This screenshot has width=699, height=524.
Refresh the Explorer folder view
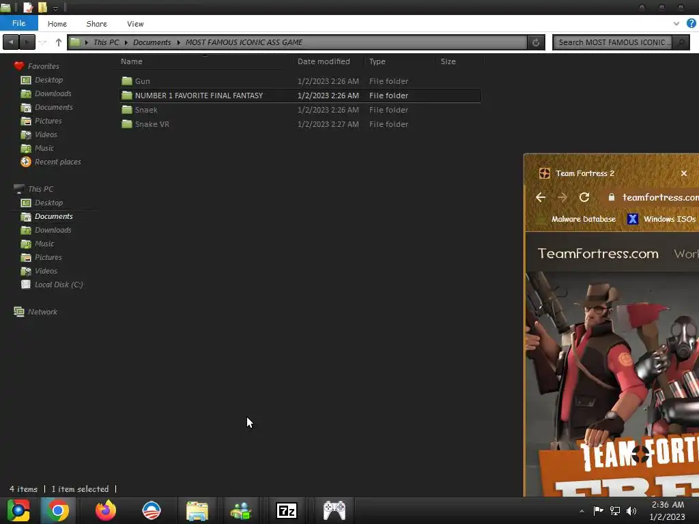click(536, 42)
